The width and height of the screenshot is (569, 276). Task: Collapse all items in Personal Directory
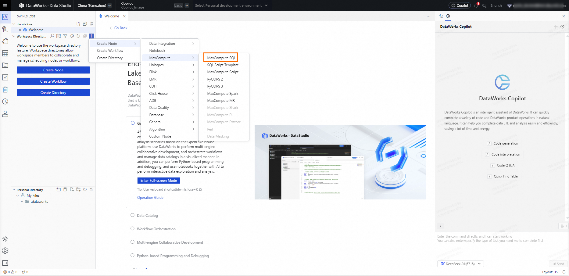point(91,189)
